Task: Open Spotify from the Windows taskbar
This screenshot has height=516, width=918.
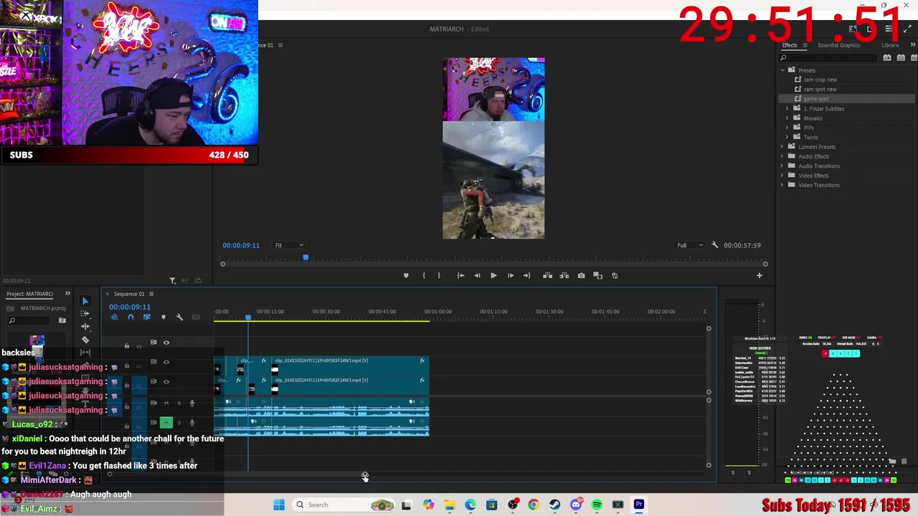Action: click(597, 505)
